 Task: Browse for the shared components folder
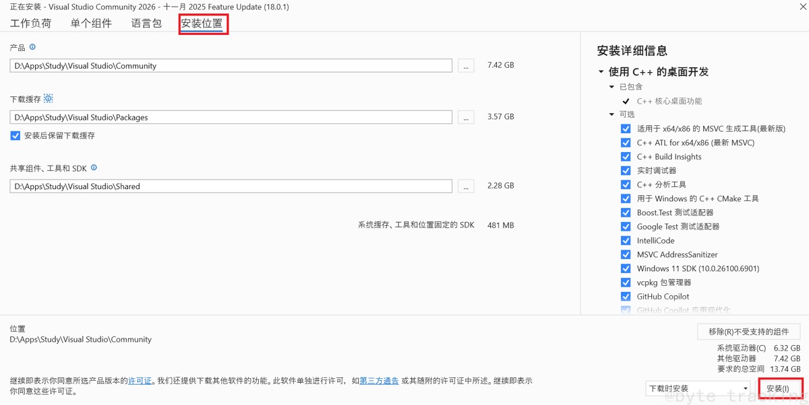point(465,186)
